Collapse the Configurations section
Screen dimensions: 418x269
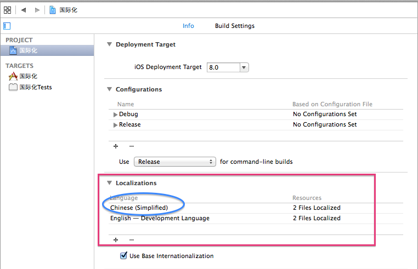pyautogui.click(x=109, y=89)
